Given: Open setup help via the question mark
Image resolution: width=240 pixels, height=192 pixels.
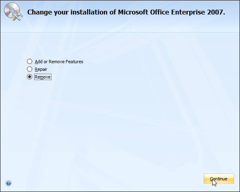Looking at the screenshot, I should point(8,183).
